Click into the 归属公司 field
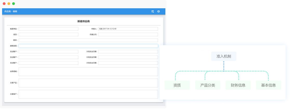 128,35
